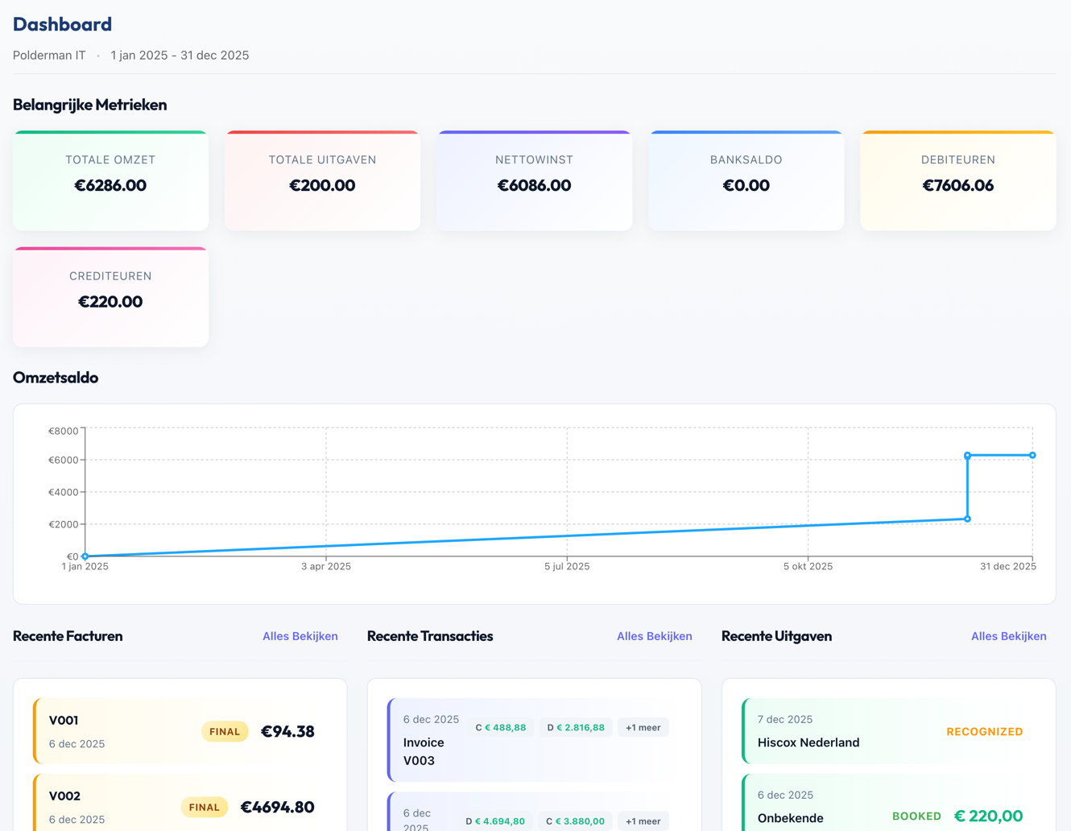Select the Nettowinst metric card
This screenshot has width=1071, height=831.
point(534,181)
